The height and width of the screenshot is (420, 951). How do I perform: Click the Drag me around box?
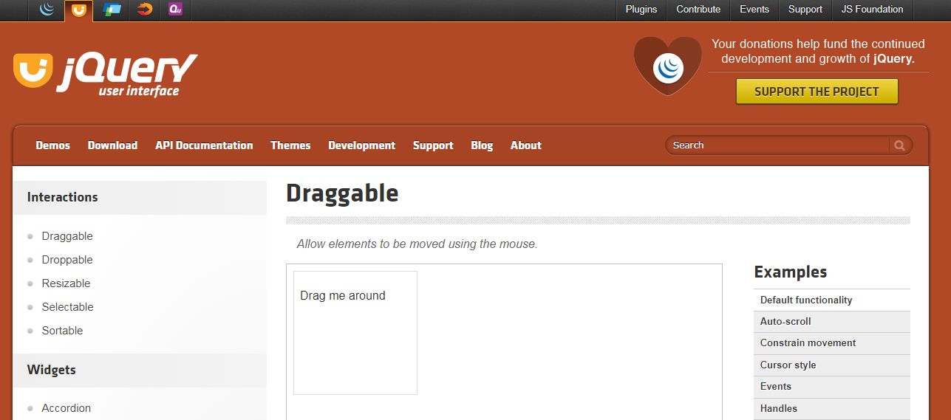(x=355, y=333)
